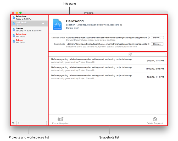
Task: Select snapshot dated 10/8/13, 1:14 PM
Action: tap(108, 77)
